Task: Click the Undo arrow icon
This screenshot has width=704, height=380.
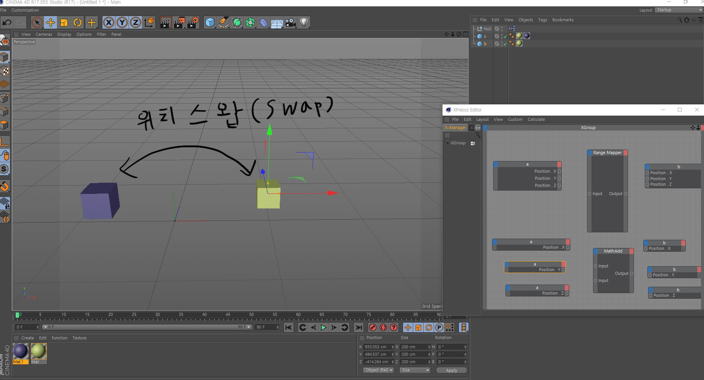Action: click(x=7, y=23)
